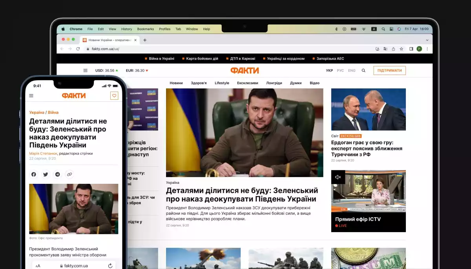471x269 pixels.
Task: Open macOS Control Center
Action: (391, 29)
